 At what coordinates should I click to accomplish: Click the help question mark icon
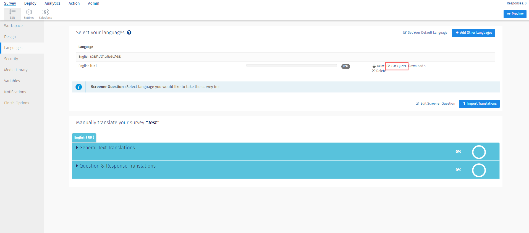(129, 33)
